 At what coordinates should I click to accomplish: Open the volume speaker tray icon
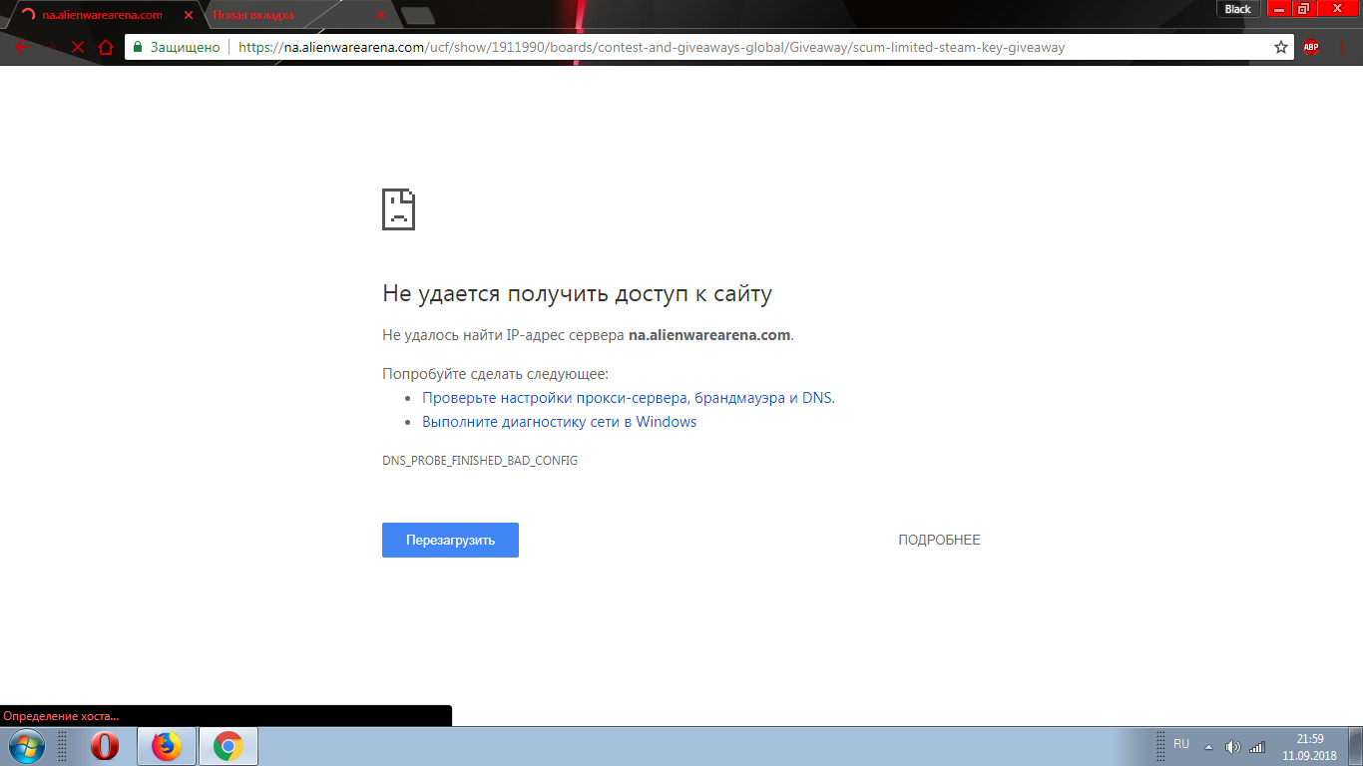point(1233,746)
